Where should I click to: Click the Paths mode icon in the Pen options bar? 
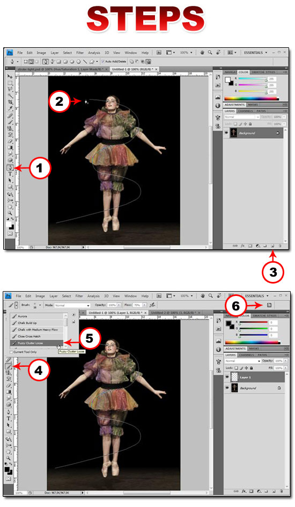tap(31, 61)
